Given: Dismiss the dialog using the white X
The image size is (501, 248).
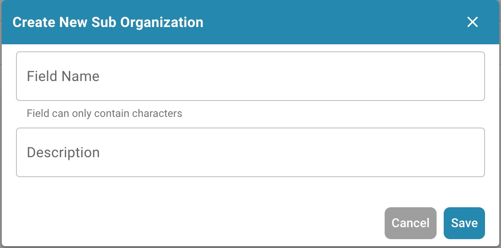Looking at the screenshot, I should (473, 22).
